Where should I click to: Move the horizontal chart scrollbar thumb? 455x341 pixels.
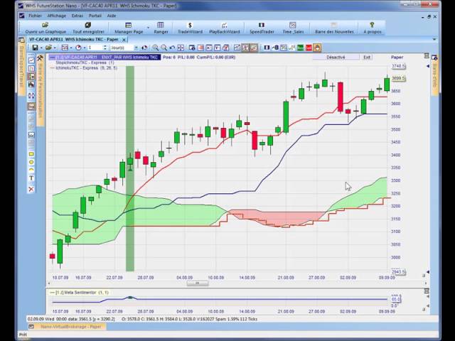198,283
